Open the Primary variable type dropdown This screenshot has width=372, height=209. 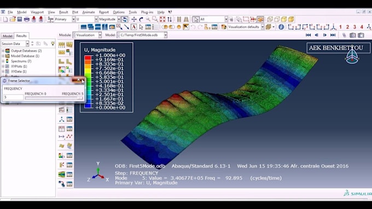tap(73, 19)
